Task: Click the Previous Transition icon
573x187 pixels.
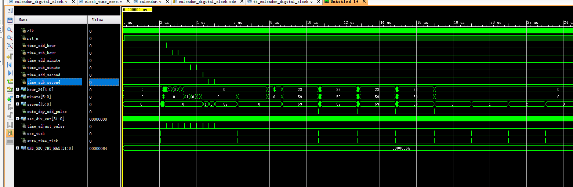Action: [10, 81]
